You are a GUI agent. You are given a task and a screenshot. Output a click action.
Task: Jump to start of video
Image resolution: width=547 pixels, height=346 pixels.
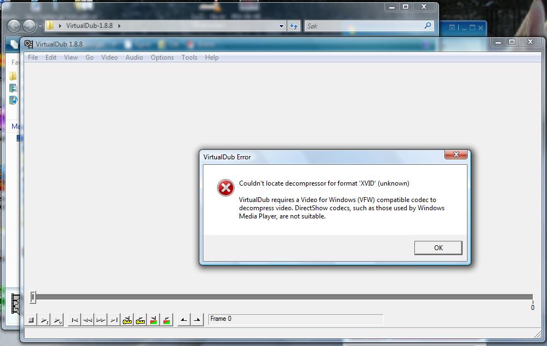point(75,320)
